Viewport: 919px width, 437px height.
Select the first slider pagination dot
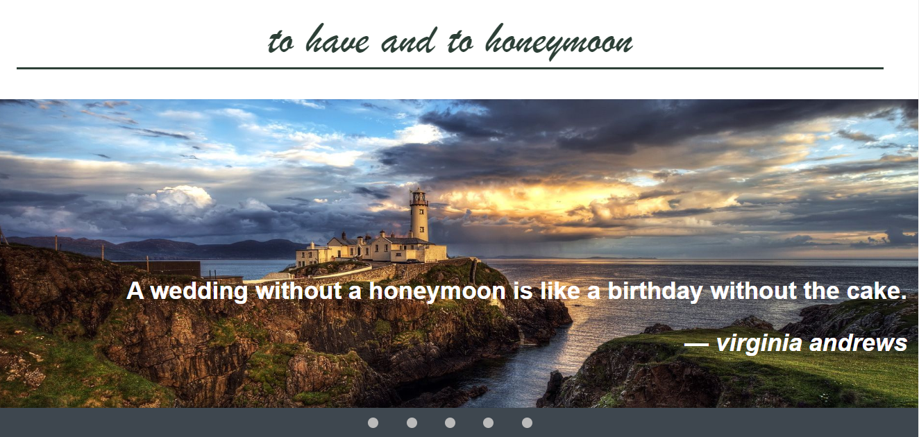pyautogui.click(x=373, y=422)
